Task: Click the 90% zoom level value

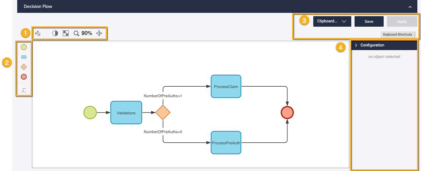Action: pyautogui.click(x=87, y=33)
